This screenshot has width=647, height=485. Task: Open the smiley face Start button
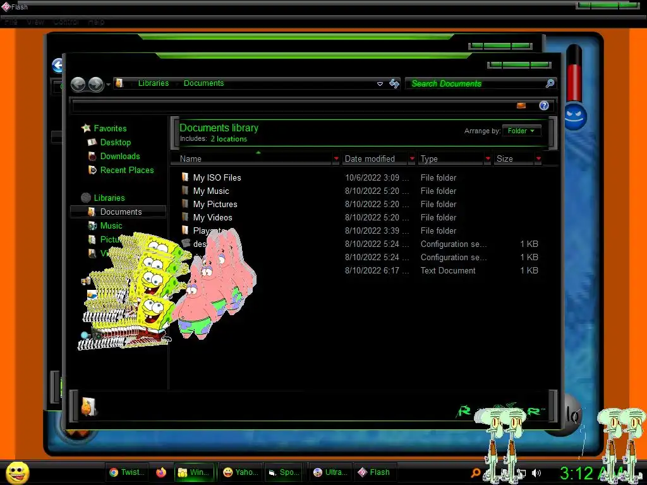tap(17, 472)
